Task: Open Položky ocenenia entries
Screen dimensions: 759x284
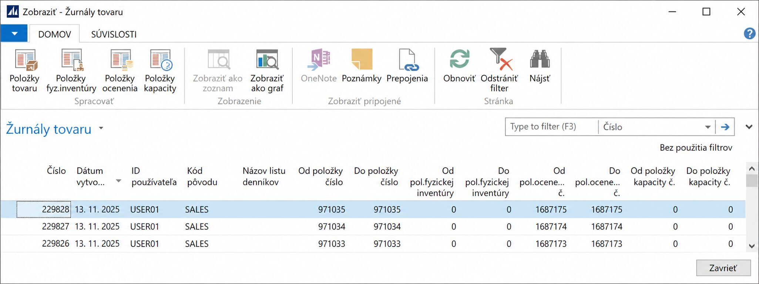Action: click(120, 71)
